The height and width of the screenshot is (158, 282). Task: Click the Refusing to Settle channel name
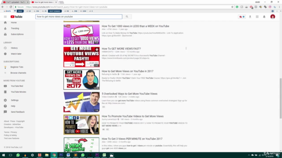tap(109, 74)
